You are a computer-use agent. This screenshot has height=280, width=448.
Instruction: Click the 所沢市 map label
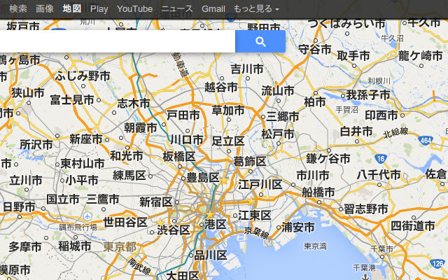(x=36, y=145)
